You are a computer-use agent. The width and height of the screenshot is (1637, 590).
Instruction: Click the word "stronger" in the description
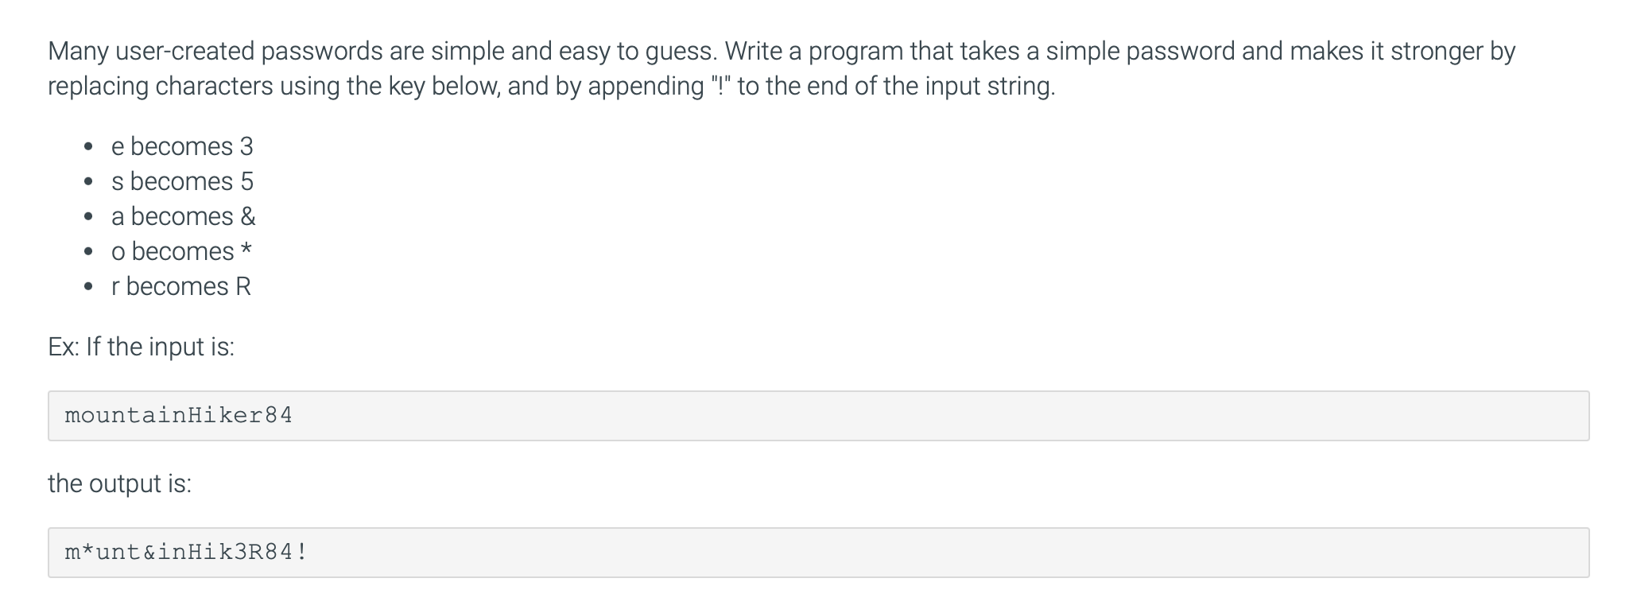click(x=1436, y=51)
